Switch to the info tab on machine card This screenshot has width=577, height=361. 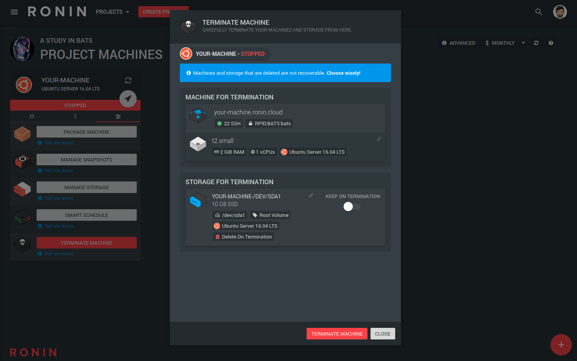tap(32, 116)
